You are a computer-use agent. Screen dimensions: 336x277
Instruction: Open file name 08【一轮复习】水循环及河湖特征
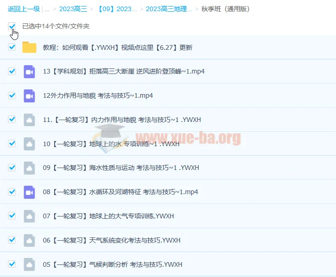tap(120, 192)
